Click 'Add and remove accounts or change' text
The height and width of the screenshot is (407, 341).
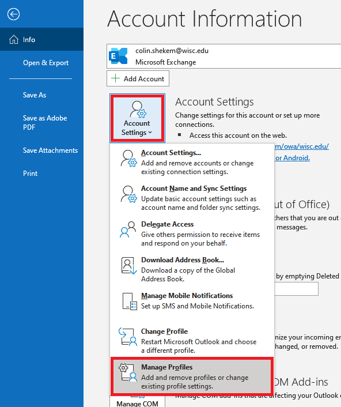198,163
